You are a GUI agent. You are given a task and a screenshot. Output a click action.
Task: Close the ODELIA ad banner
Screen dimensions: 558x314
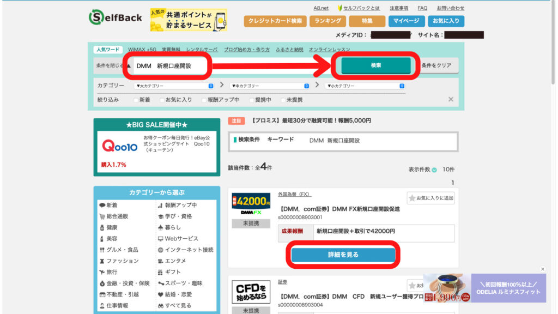[x=543, y=269]
